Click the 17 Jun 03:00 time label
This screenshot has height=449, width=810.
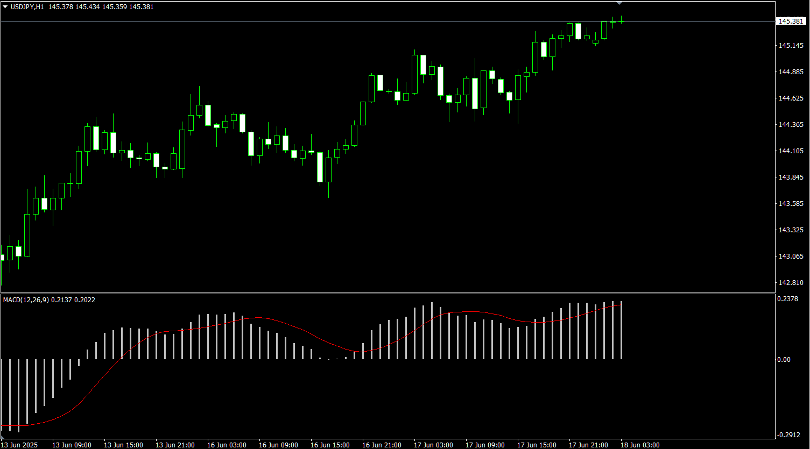(433, 445)
